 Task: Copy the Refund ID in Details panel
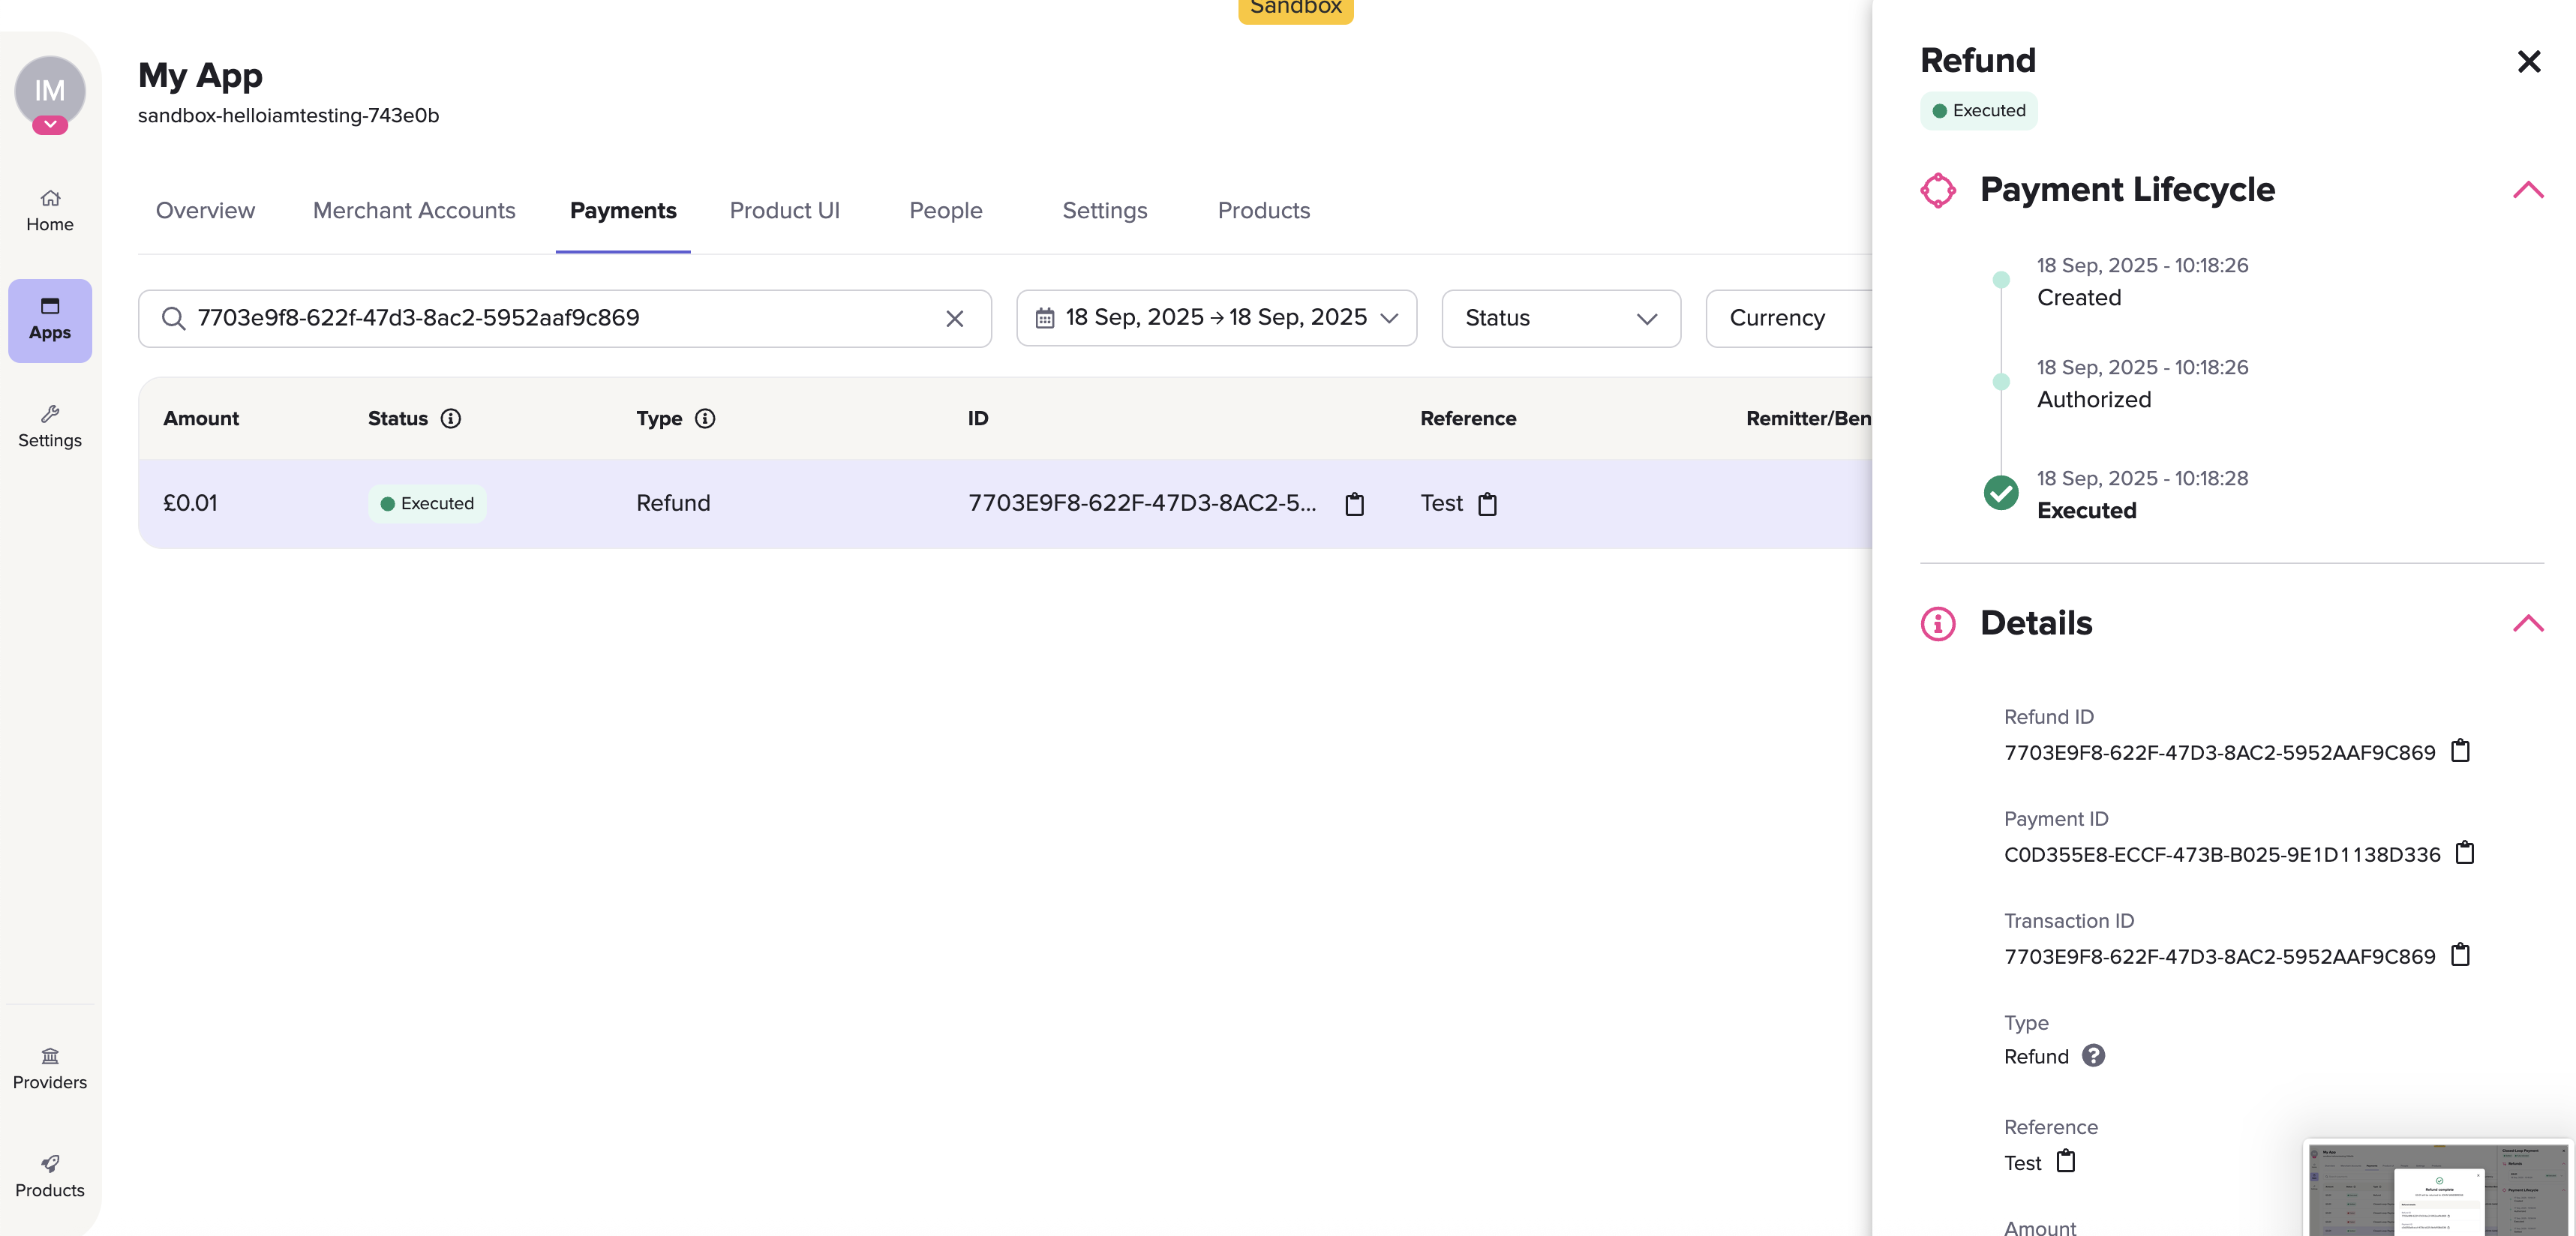[x=2460, y=751]
